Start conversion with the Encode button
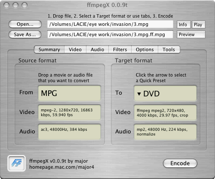This screenshot has height=179, width=215. 180,163
